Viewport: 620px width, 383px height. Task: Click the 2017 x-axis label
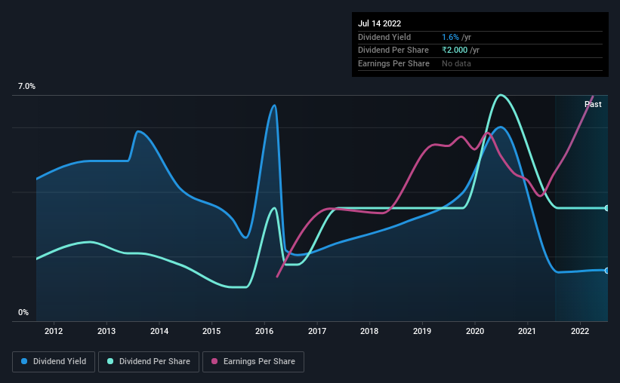pyautogui.click(x=317, y=331)
